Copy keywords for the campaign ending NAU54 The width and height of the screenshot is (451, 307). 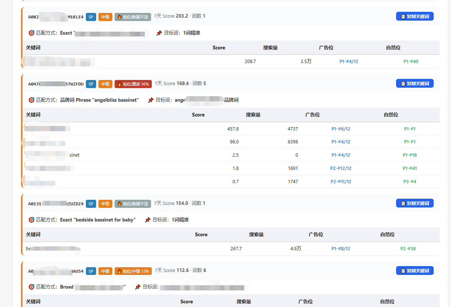(415, 271)
